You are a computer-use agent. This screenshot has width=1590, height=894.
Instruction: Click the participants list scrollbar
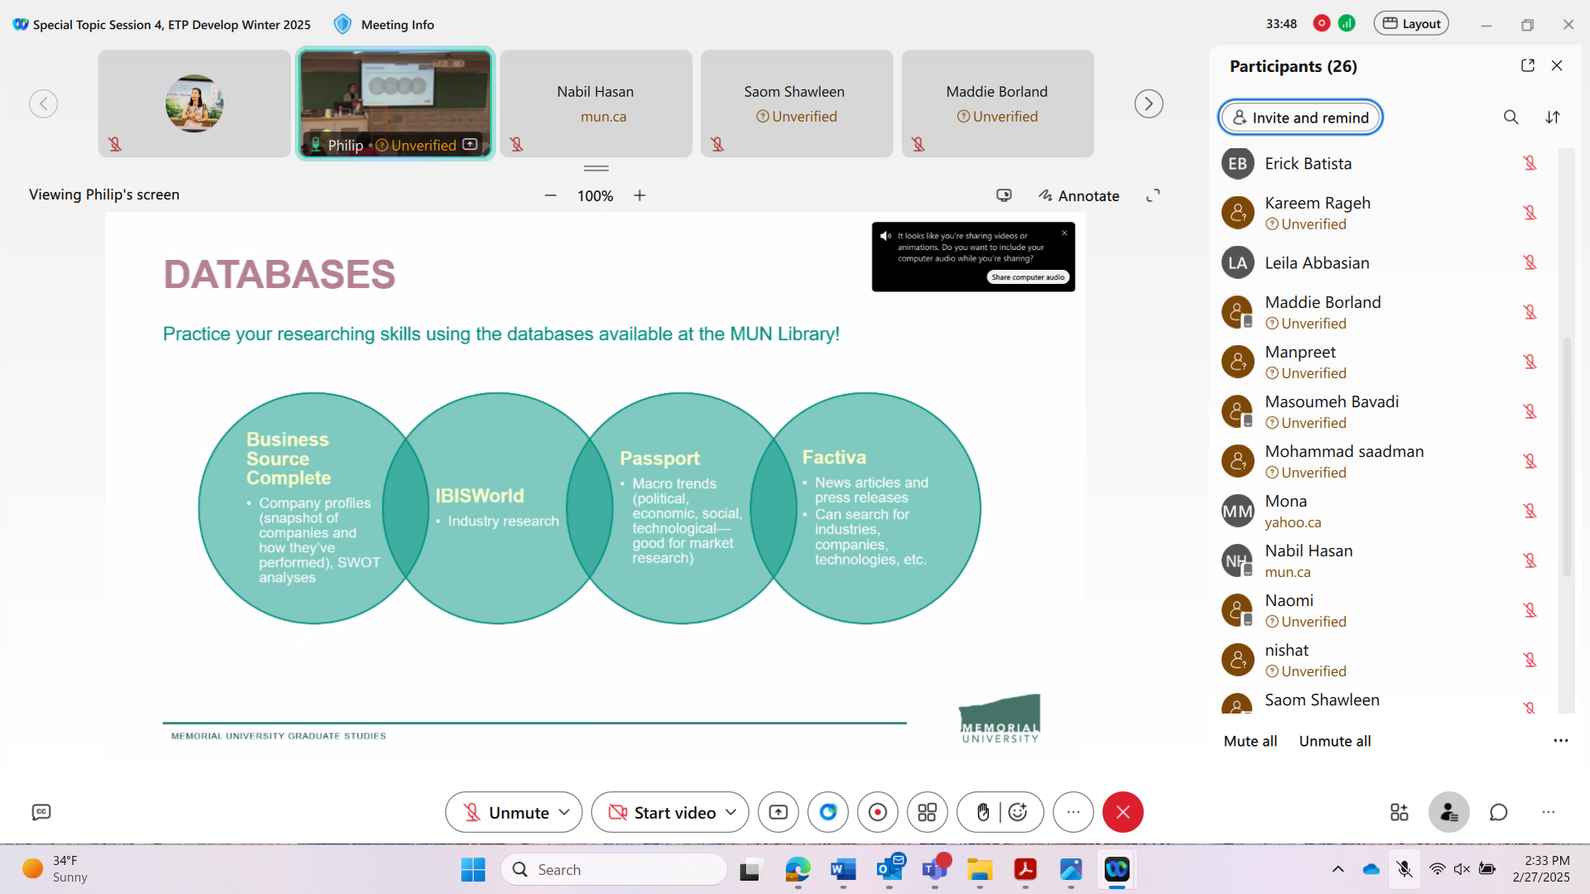(x=1566, y=455)
